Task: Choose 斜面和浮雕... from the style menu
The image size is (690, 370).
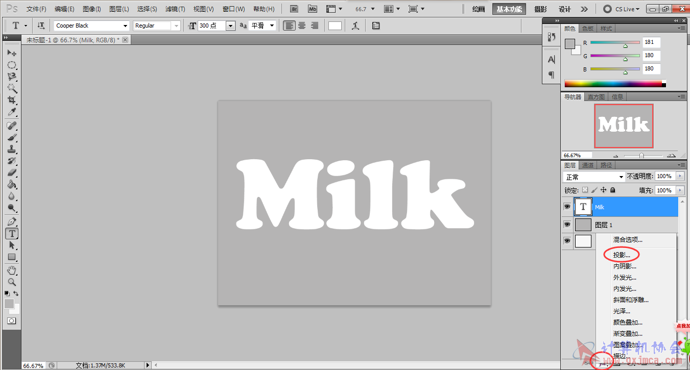Action: [631, 300]
